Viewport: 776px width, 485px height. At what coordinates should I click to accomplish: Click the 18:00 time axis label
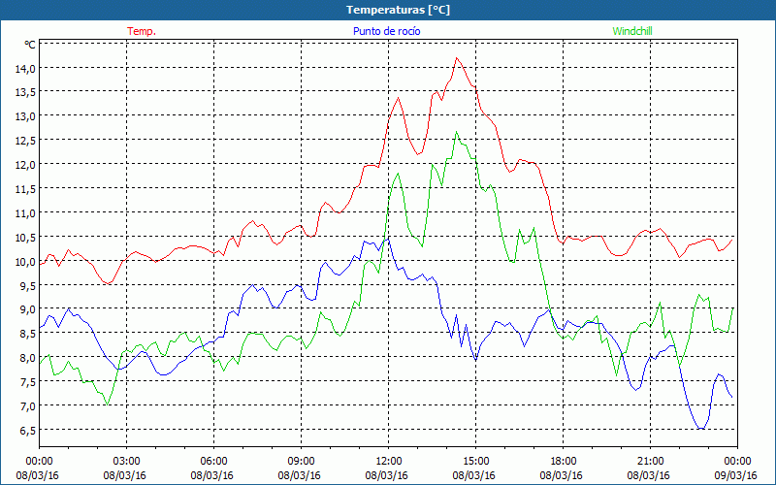click(564, 462)
